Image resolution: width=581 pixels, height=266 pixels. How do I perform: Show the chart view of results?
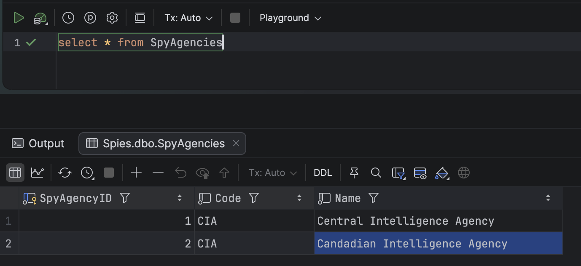tap(38, 173)
